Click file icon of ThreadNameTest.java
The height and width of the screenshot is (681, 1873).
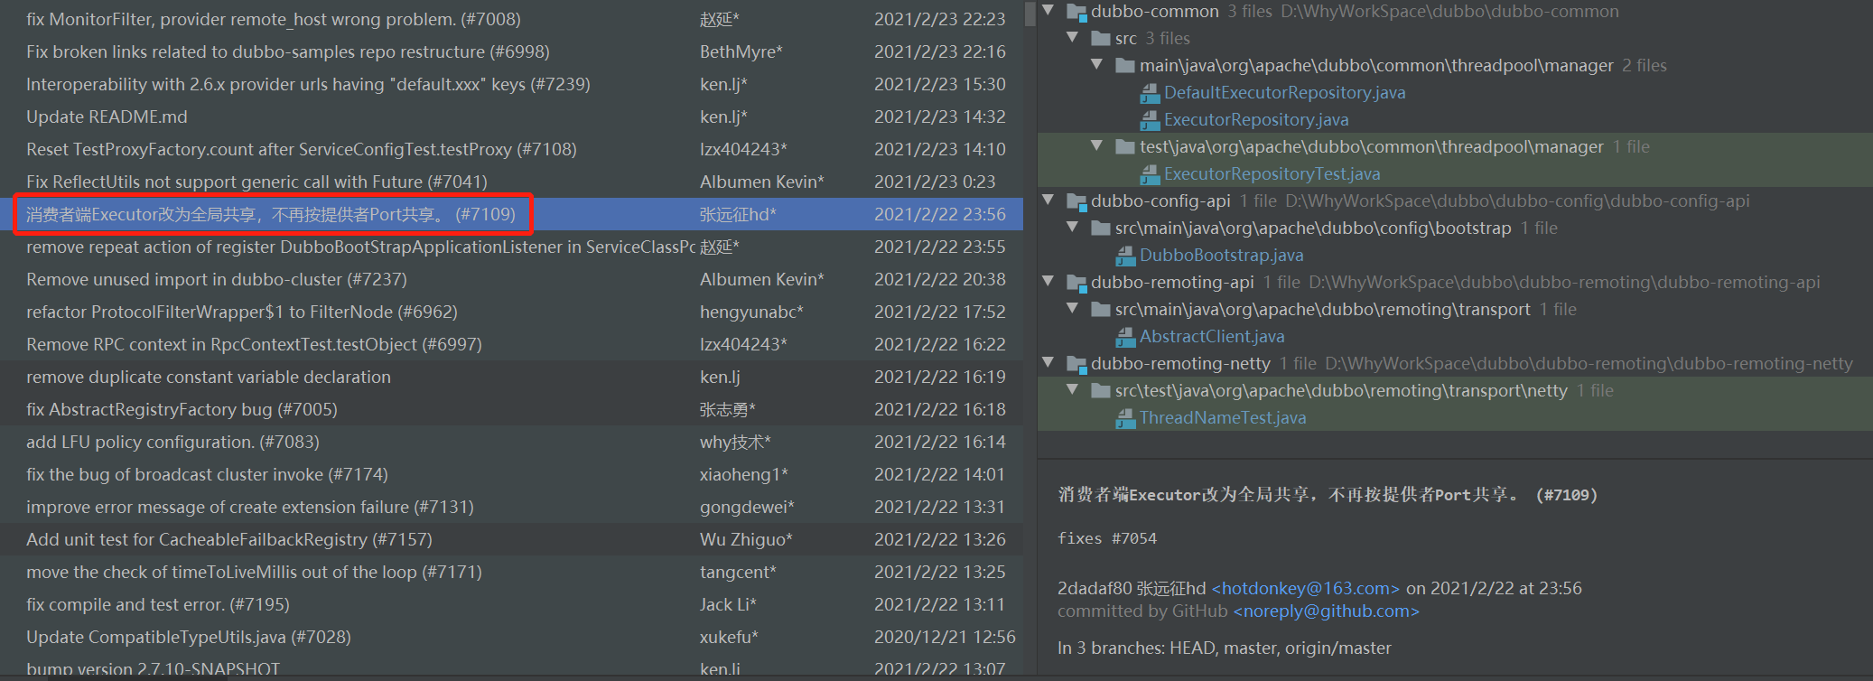[1125, 418]
